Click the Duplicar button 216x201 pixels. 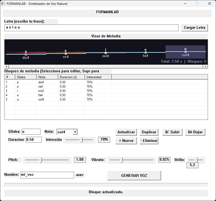149,132
